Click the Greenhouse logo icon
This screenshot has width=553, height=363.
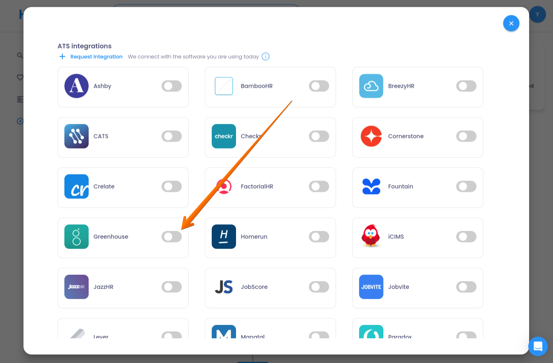click(77, 237)
